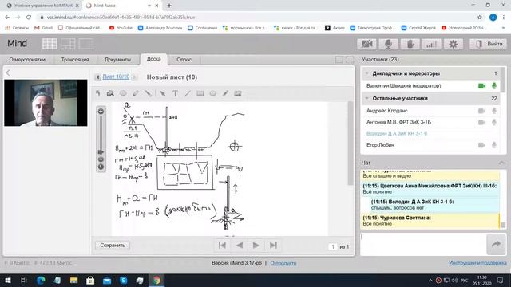Select the ellipse shape tool next to rectangle
The height and width of the screenshot is (287, 511).
213,93
